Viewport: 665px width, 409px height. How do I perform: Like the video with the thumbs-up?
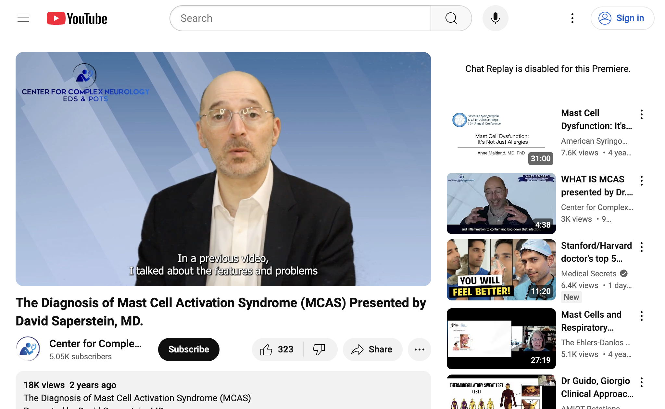[x=267, y=349]
